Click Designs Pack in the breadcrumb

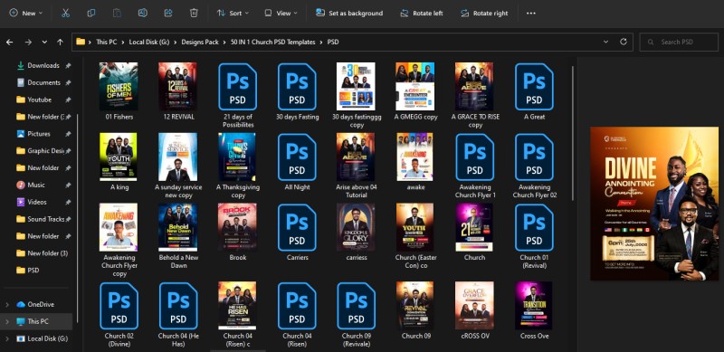[x=200, y=42]
